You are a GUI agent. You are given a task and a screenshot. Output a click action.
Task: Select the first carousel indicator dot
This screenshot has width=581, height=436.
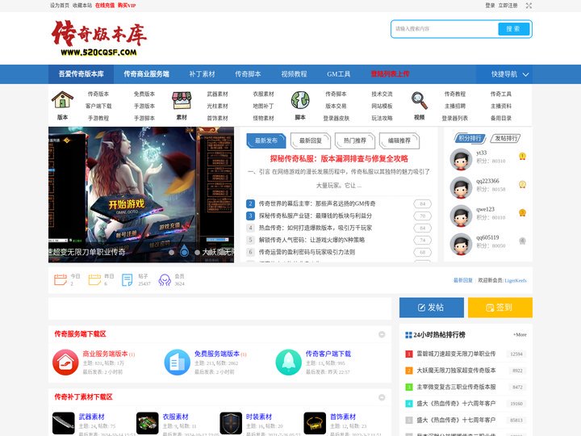[171, 253]
